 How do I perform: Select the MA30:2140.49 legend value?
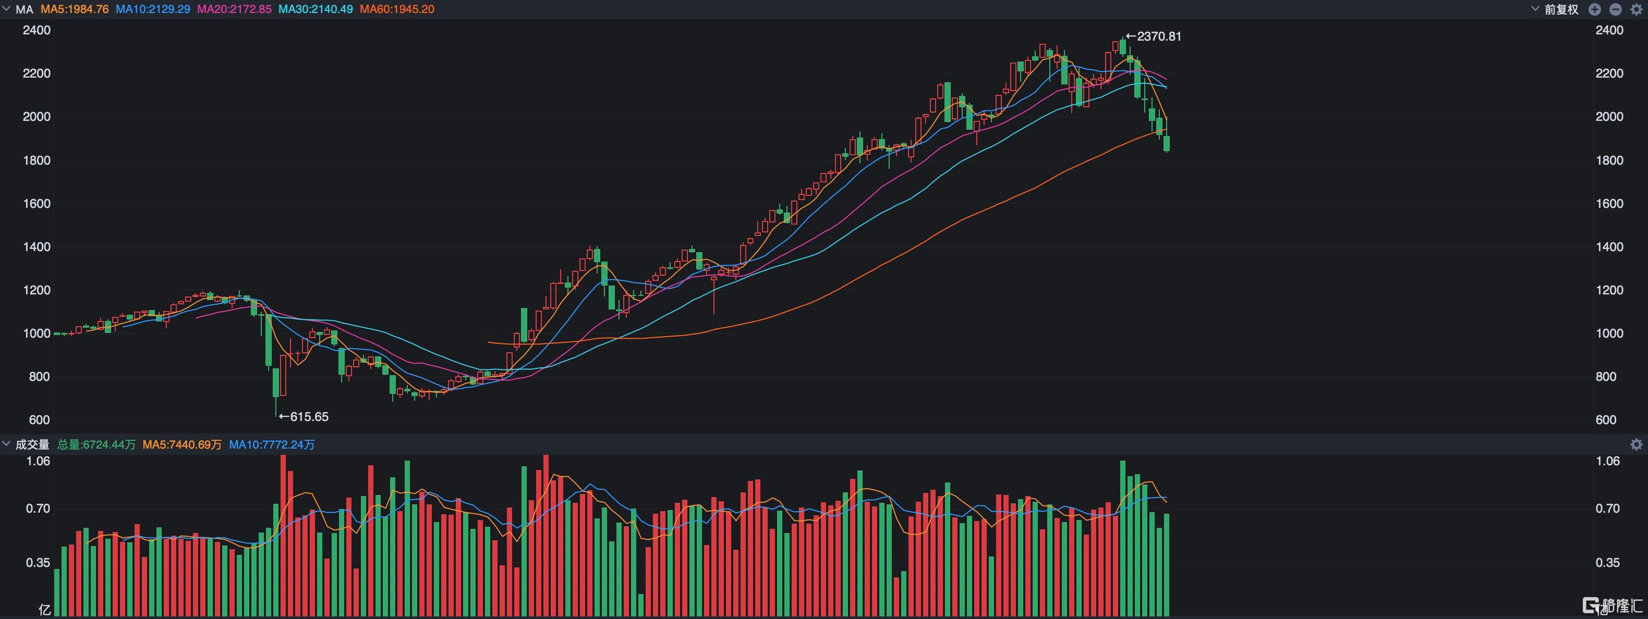pyautogui.click(x=316, y=9)
